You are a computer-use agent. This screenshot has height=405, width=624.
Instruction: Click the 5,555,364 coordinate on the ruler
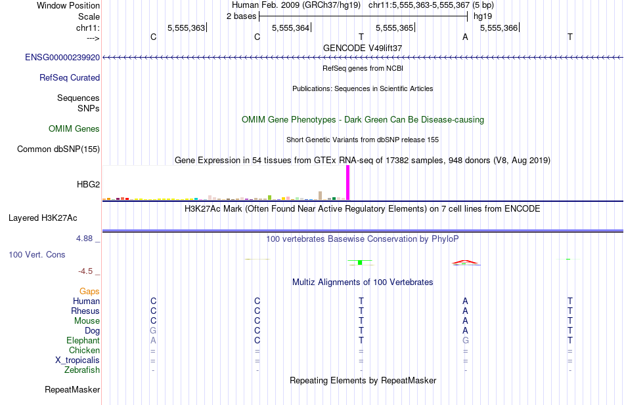pyautogui.click(x=290, y=28)
